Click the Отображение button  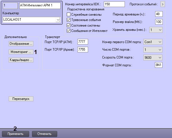click(x=21, y=44)
